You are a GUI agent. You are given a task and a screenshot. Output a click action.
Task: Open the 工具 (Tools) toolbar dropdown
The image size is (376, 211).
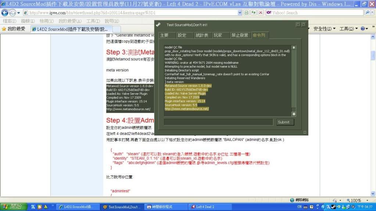point(348,29)
